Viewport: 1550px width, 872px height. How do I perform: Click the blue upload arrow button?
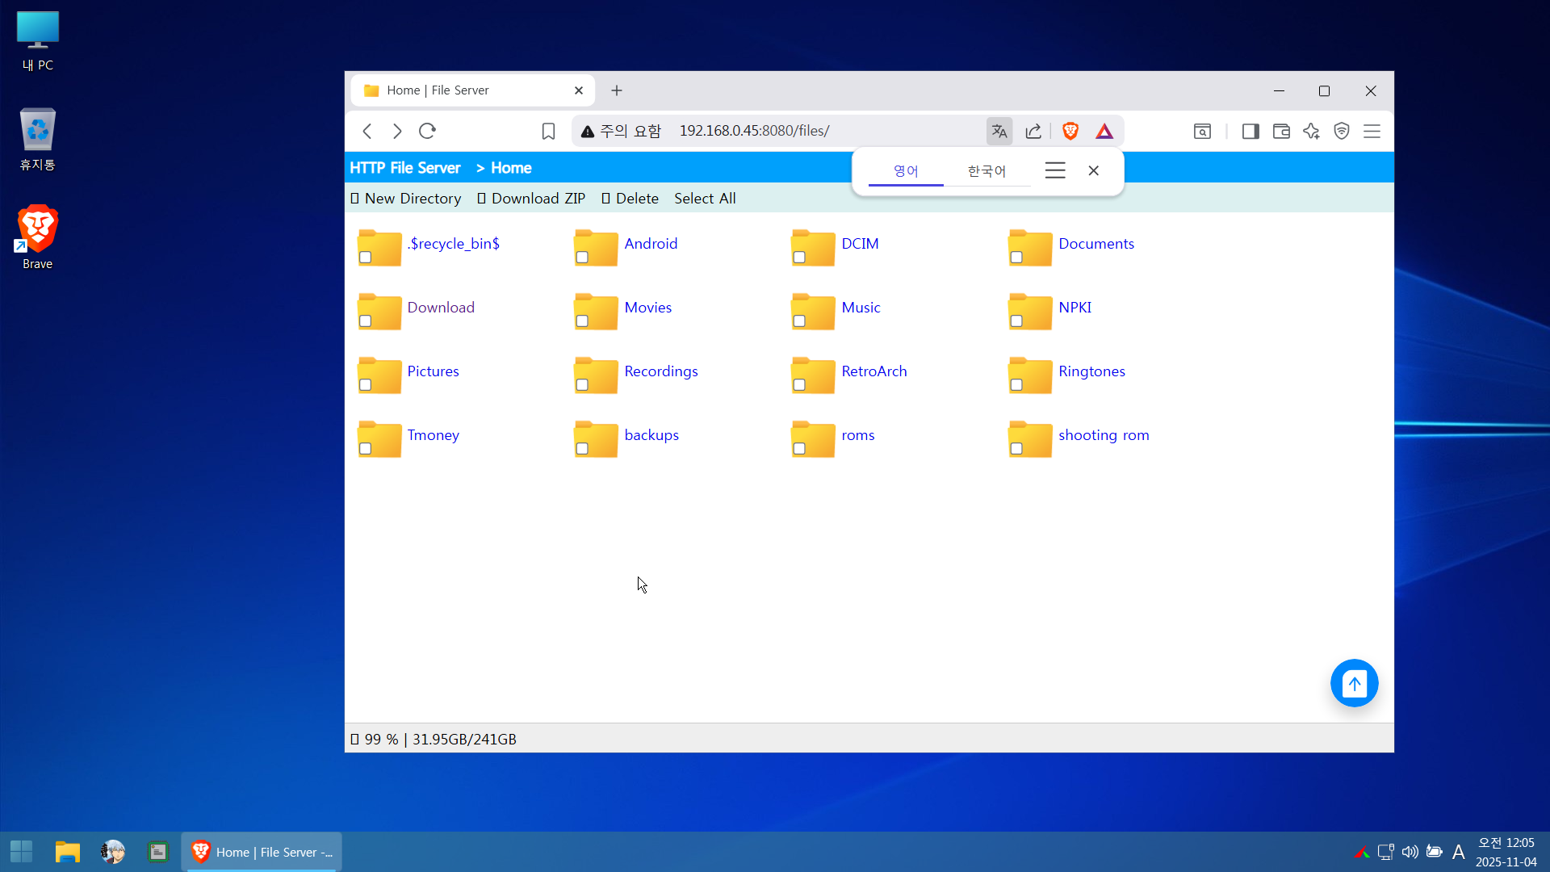tap(1354, 684)
